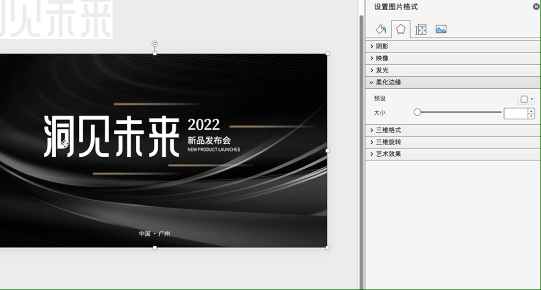The image size is (541, 290).
Task: Open the Size & Properties tab icon
Action: tap(421, 30)
